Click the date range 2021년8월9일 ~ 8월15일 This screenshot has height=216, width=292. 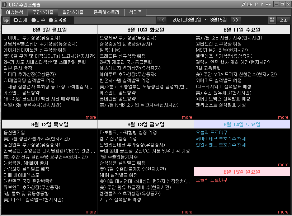point(199,20)
